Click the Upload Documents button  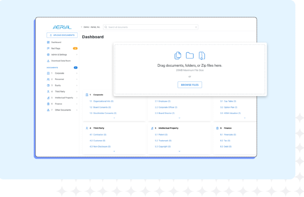62,35
